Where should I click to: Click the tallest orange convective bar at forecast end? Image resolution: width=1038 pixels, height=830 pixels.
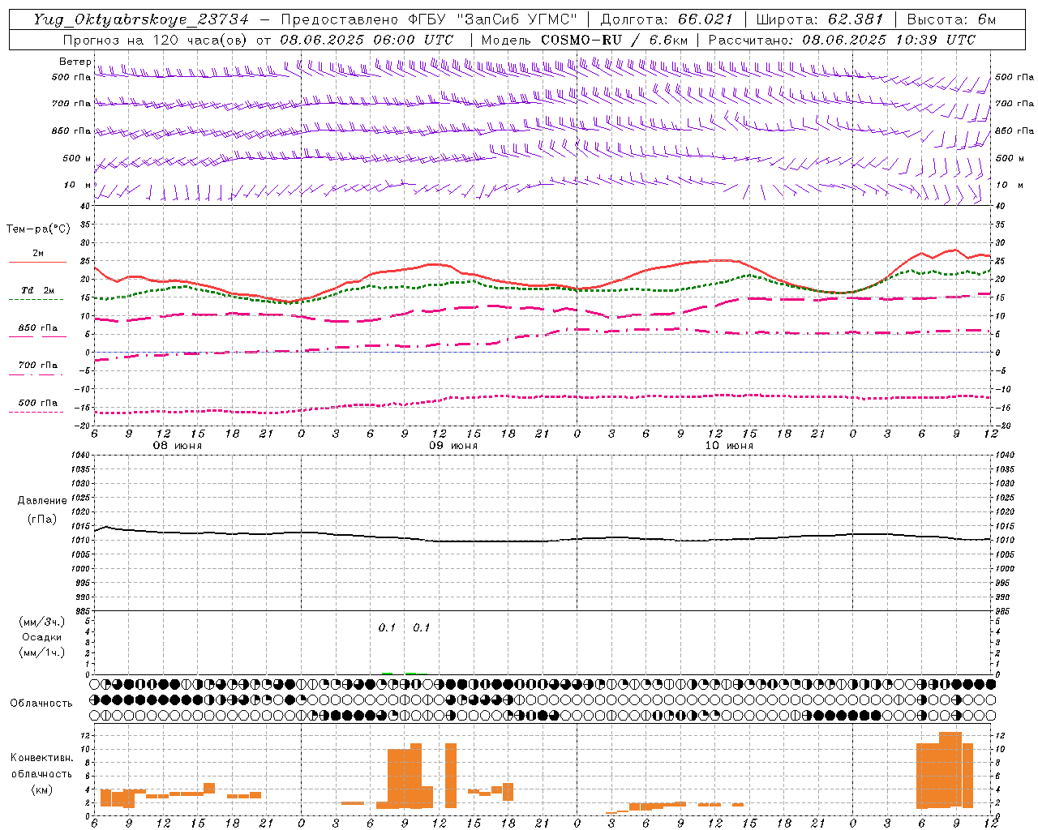coord(950,770)
